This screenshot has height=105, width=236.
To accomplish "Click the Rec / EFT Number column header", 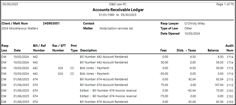I will coord(58,48).
